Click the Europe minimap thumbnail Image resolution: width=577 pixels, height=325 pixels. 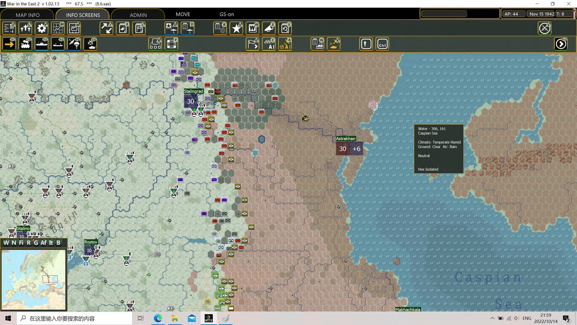(33, 280)
